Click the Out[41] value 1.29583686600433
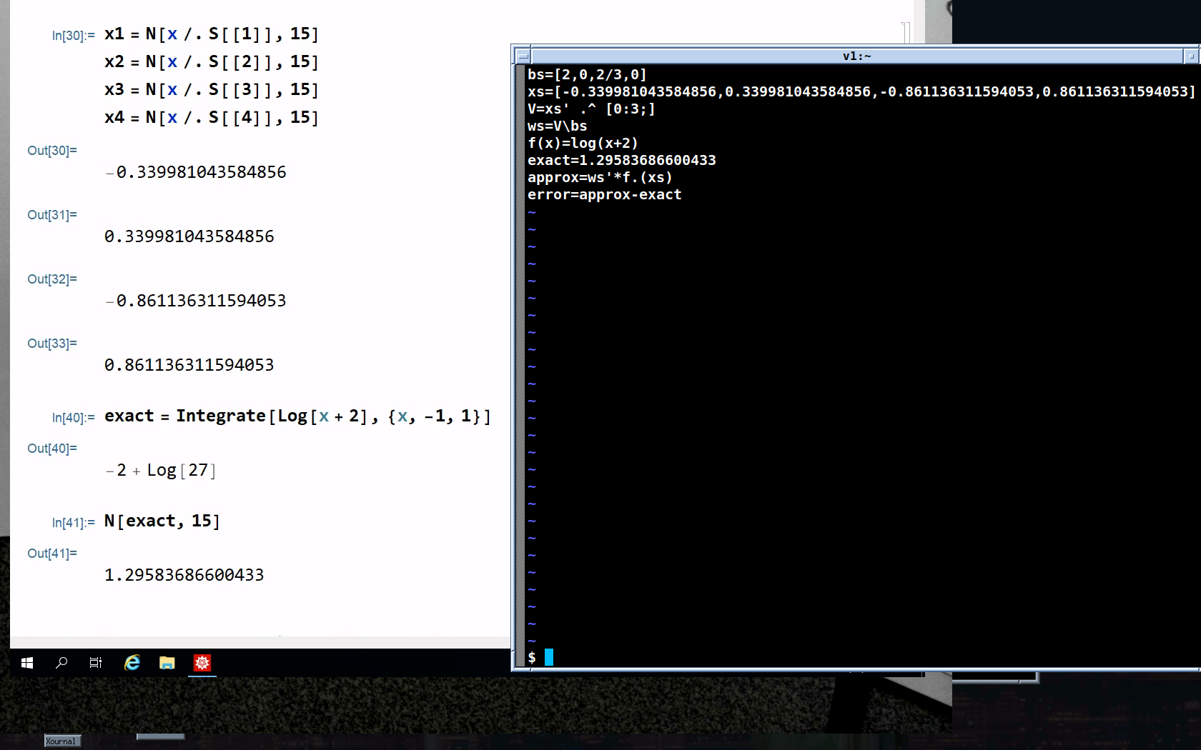Viewport: 1201px width, 750px height. [184, 575]
